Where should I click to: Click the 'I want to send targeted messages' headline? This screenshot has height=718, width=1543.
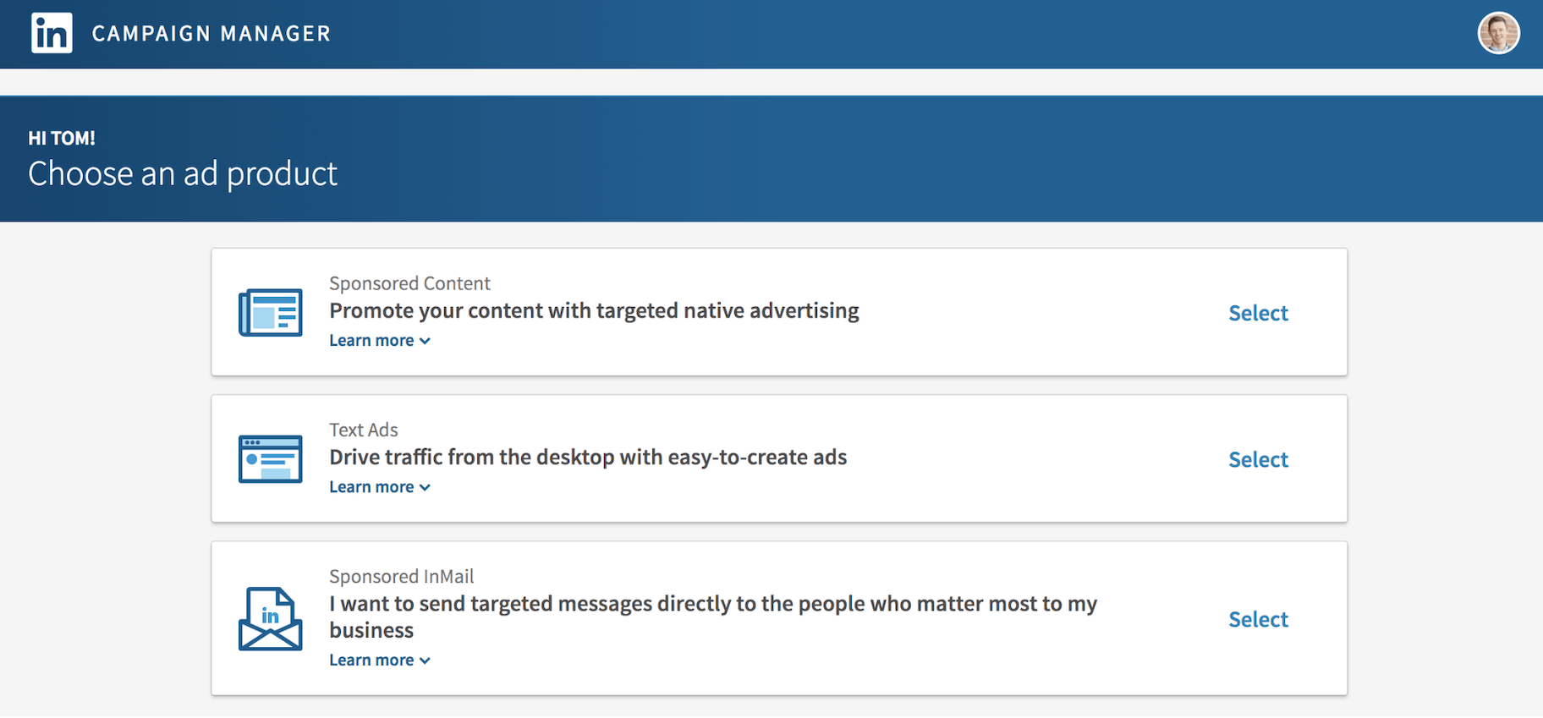[x=712, y=605]
